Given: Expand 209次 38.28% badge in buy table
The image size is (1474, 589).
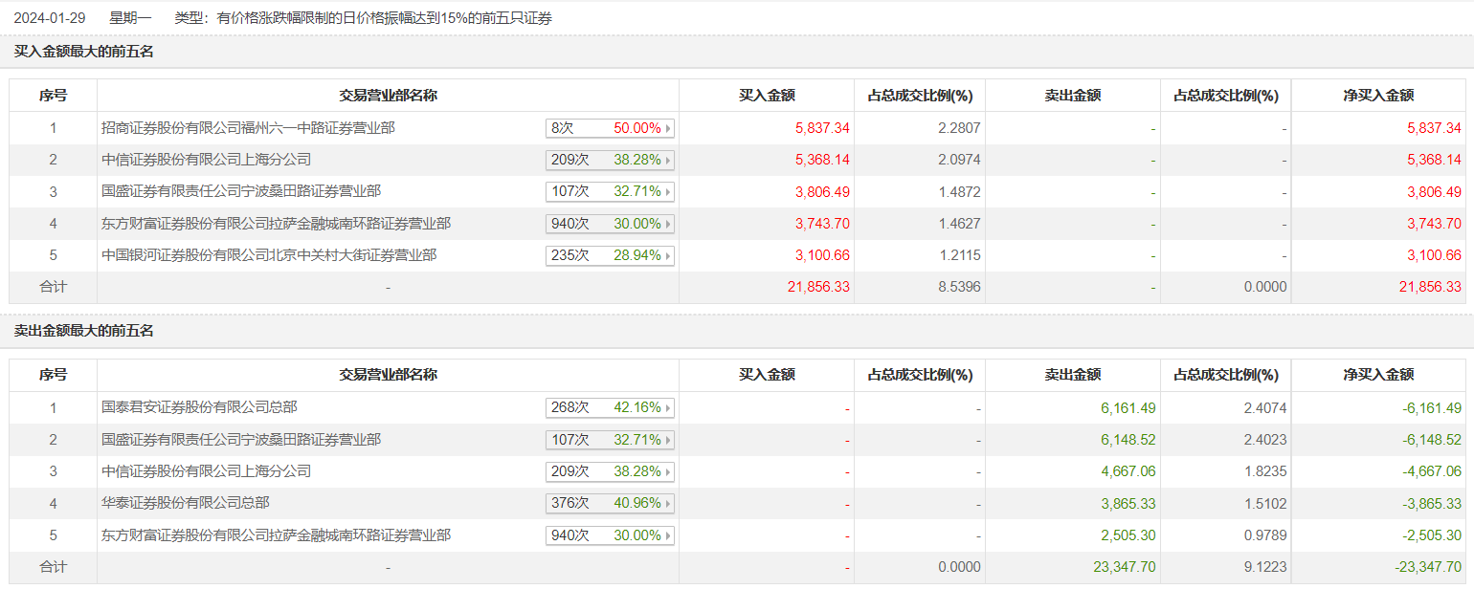Looking at the screenshot, I should pyautogui.click(x=610, y=160).
